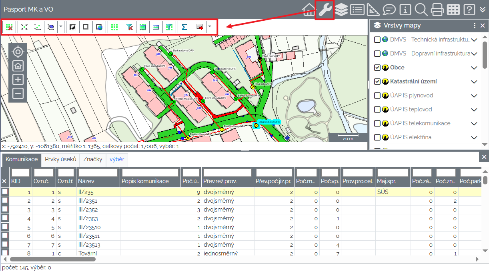Click the výběr selection tab link

(117, 160)
